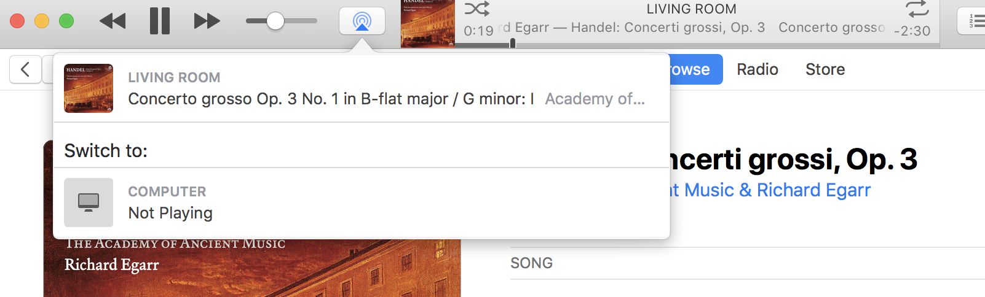Toggle shuffle mode

tap(477, 9)
